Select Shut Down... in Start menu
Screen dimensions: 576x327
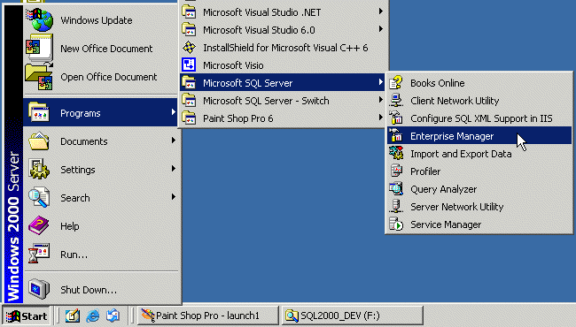101,289
